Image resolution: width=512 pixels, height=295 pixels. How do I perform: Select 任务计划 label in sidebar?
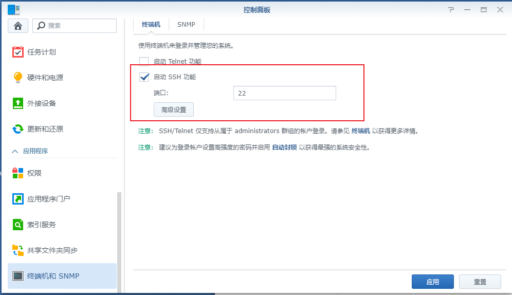click(42, 52)
